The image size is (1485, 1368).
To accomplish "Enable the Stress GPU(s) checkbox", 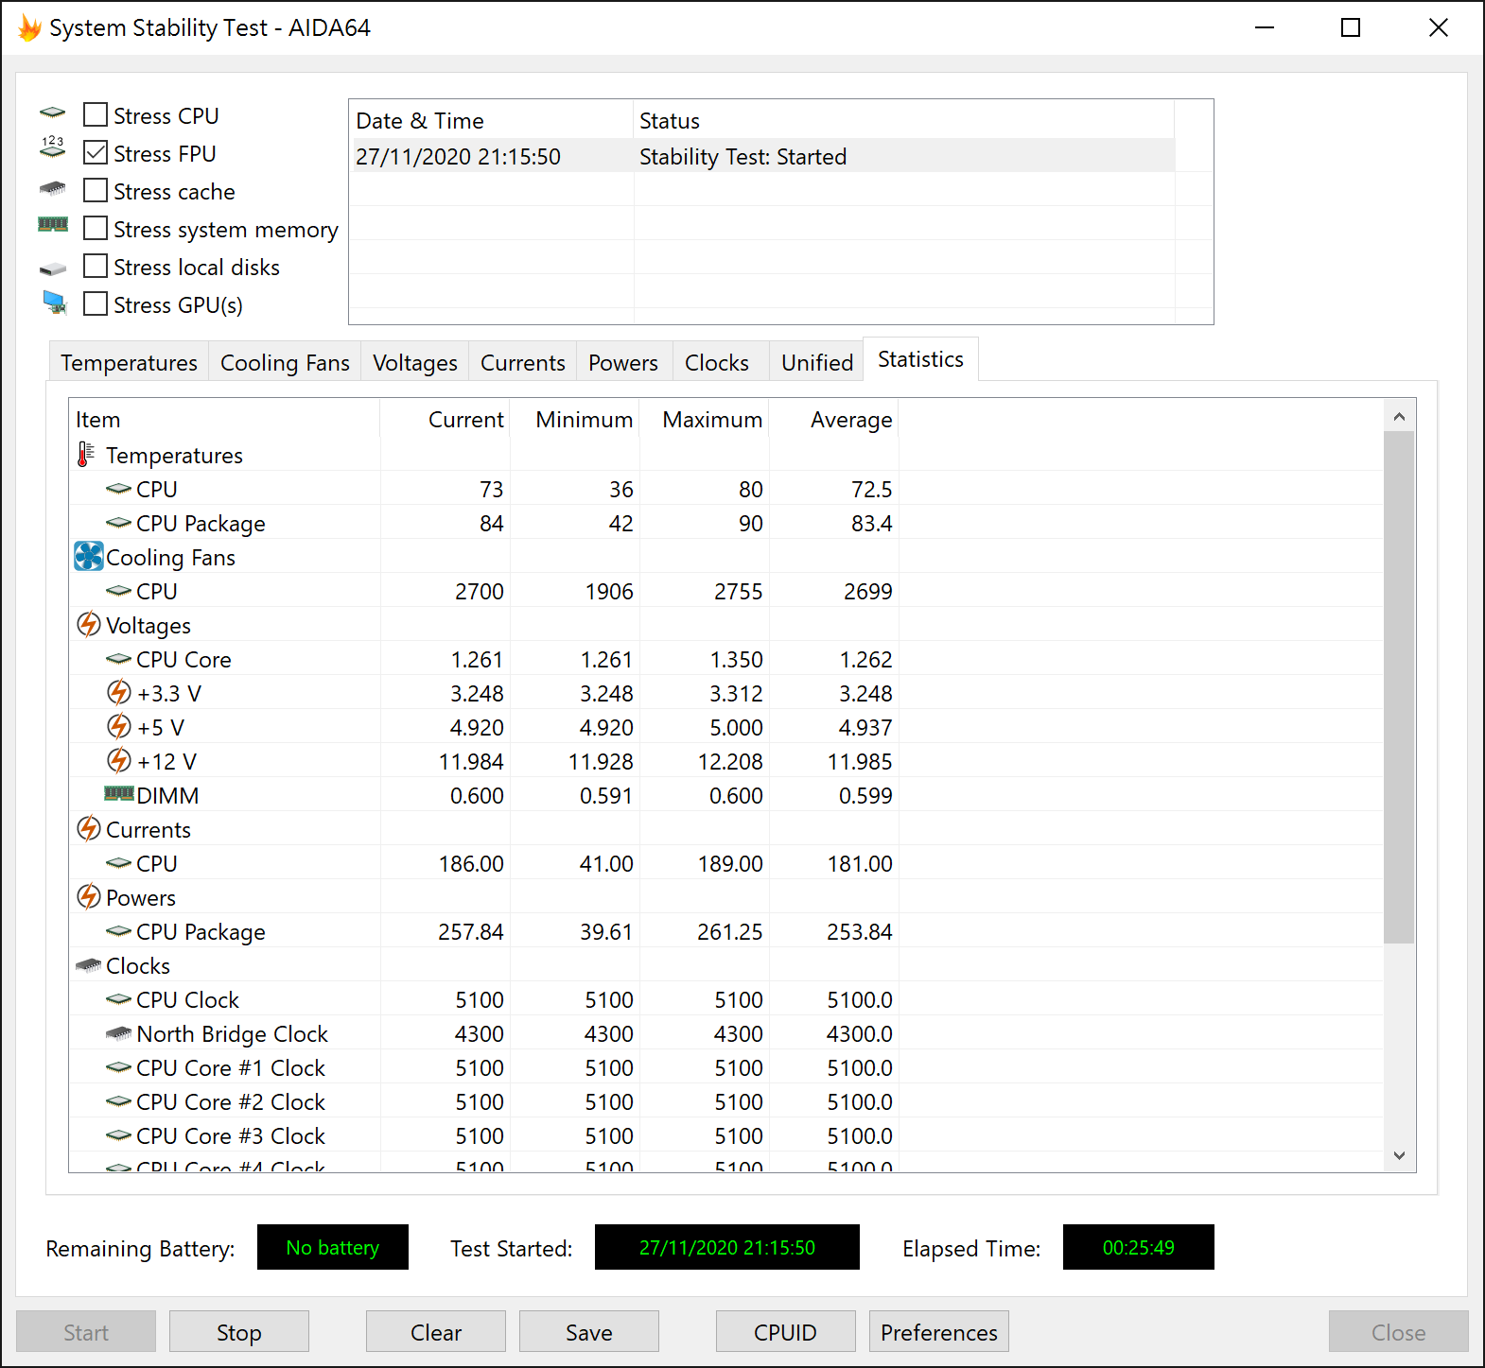I will coord(96,303).
